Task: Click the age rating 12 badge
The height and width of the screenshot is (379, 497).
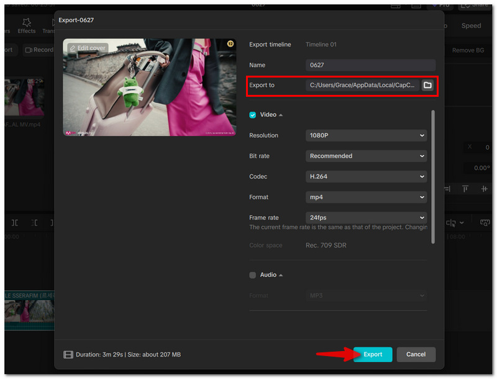Action: pos(230,43)
